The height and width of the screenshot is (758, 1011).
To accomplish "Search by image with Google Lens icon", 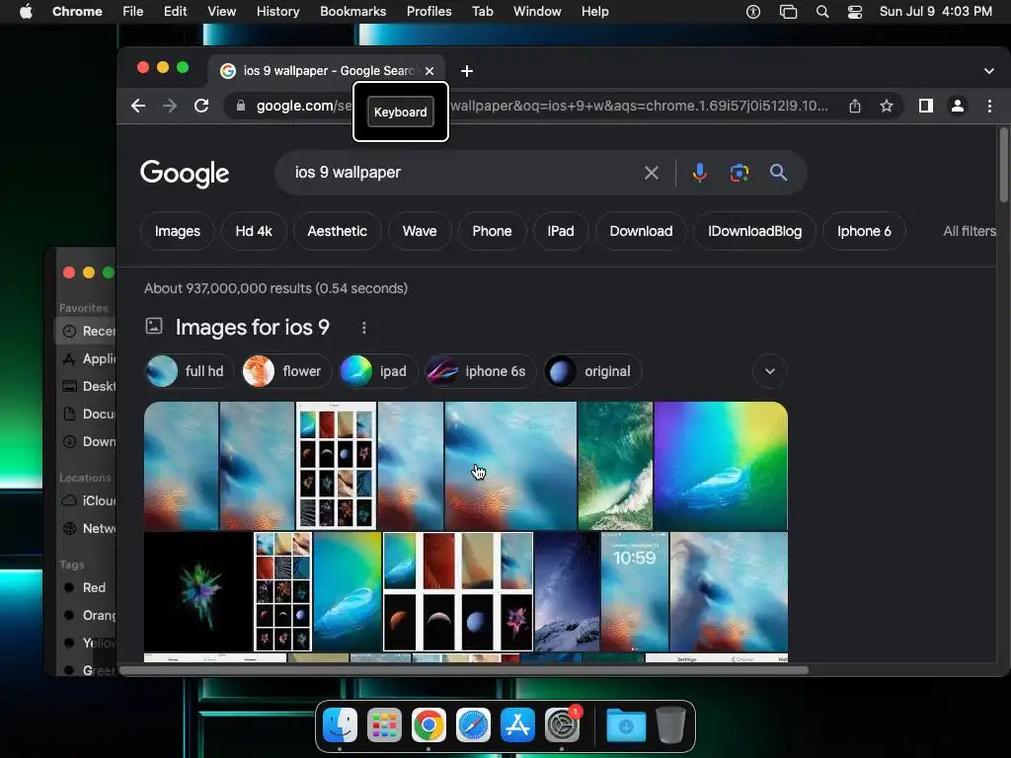I will [x=739, y=173].
